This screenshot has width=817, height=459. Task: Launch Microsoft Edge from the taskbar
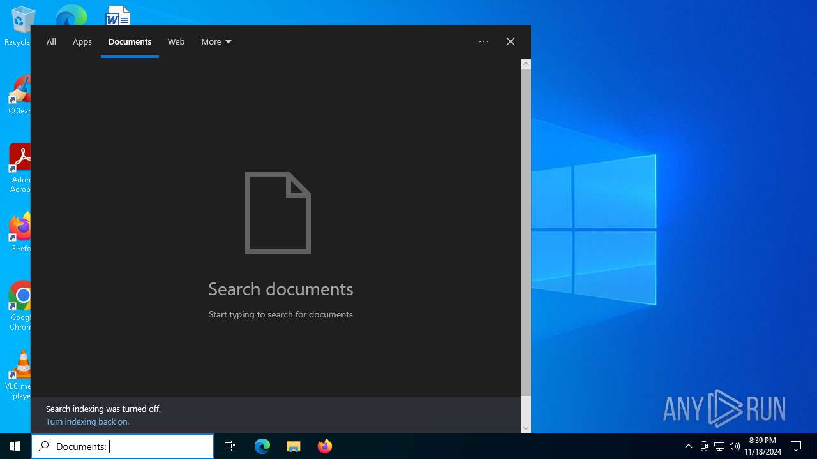click(x=262, y=446)
